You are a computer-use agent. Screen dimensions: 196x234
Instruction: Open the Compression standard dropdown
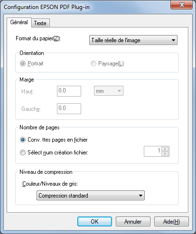click(91, 196)
